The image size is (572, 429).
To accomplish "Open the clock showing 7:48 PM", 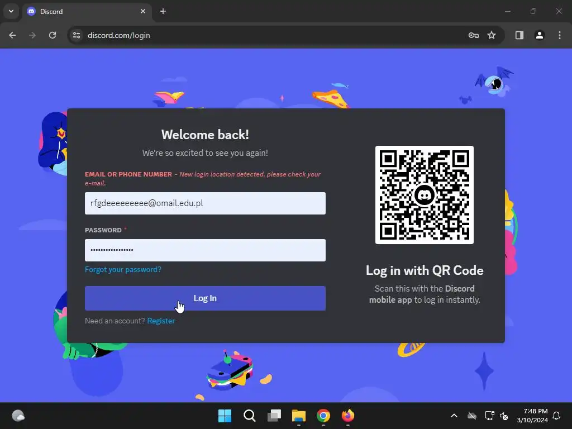I will [532, 416].
